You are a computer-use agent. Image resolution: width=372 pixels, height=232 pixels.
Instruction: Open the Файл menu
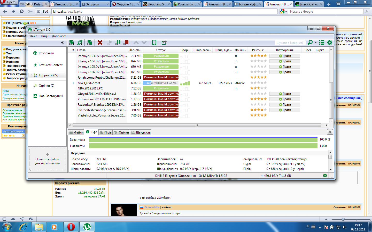pyautogui.click(x=33, y=36)
